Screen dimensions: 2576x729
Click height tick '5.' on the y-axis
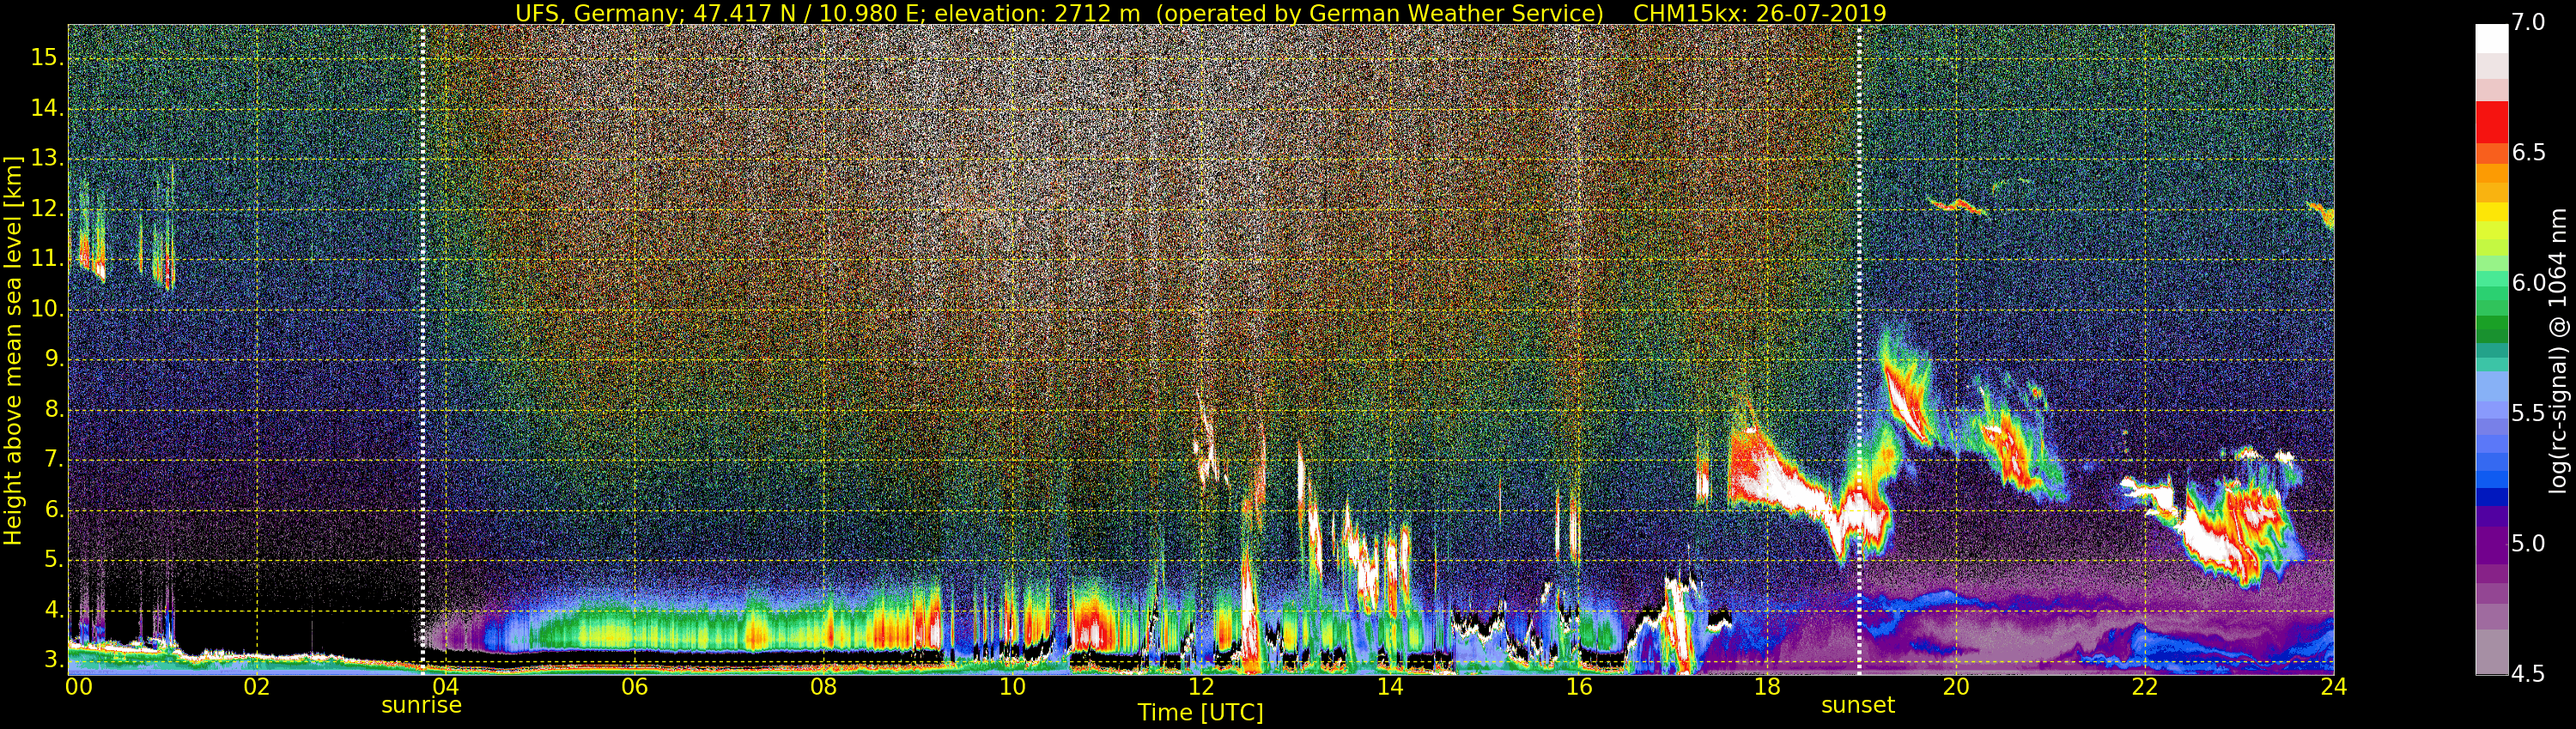(x=53, y=560)
